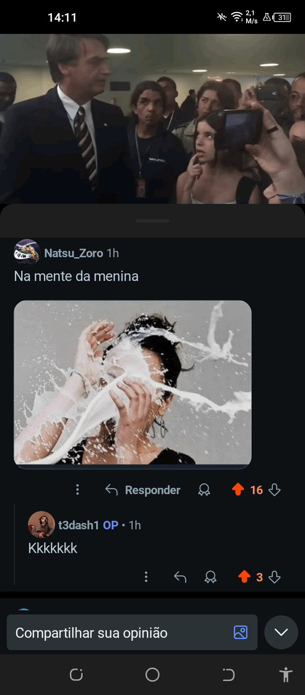The height and width of the screenshot is (695, 305).
Task: Downvote Natsu_Zoro's comment
Action: (274, 490)
